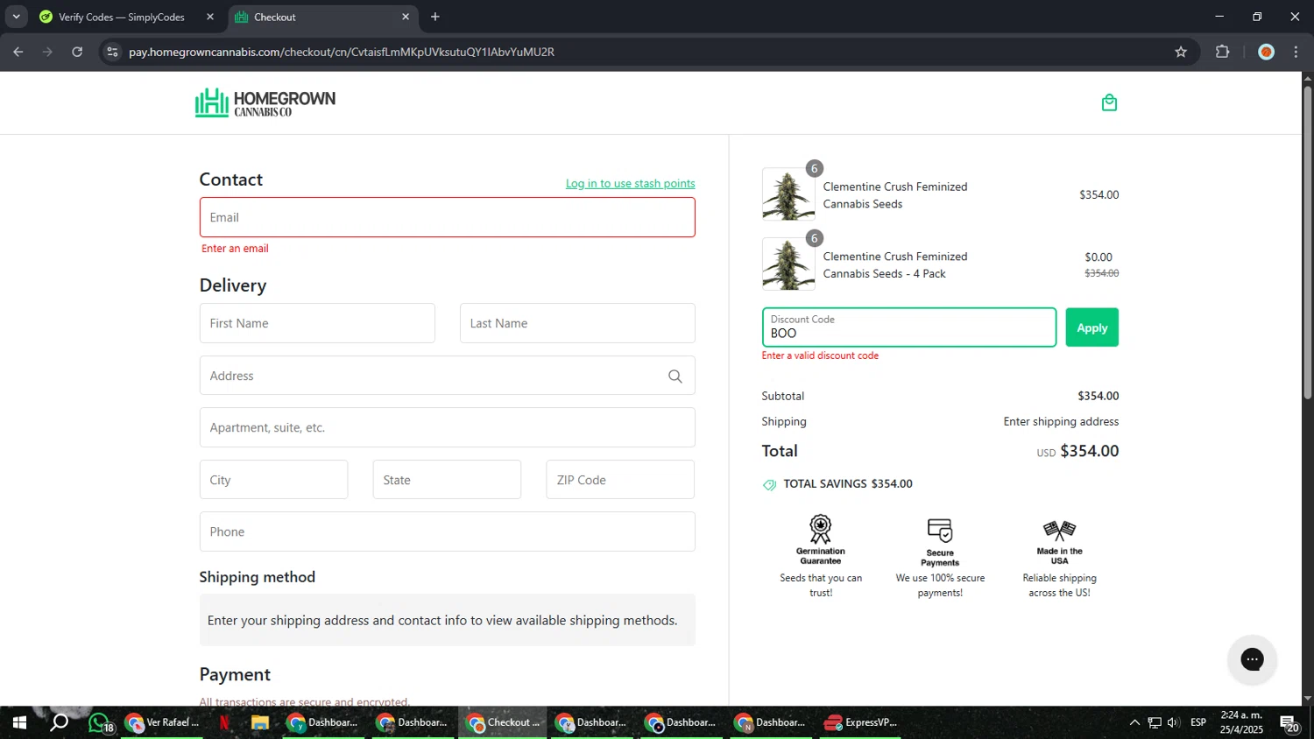Click the Apply discount button
This screenshot has height=739, width=1314.
1091,327
